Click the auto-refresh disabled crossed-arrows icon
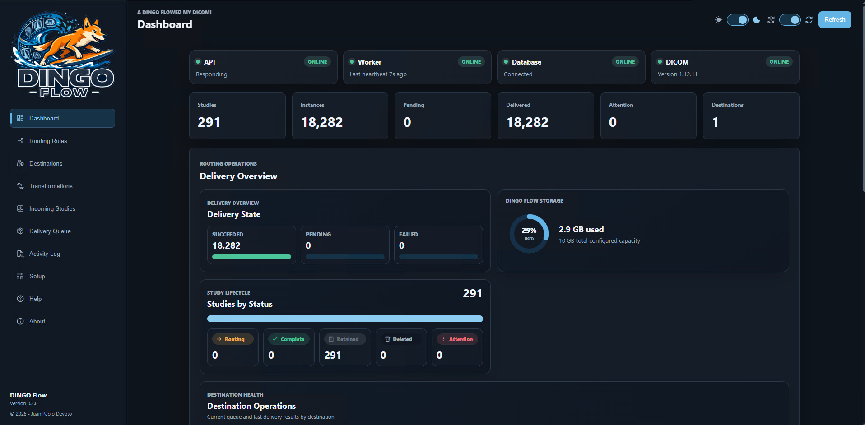 coord(771,20)
